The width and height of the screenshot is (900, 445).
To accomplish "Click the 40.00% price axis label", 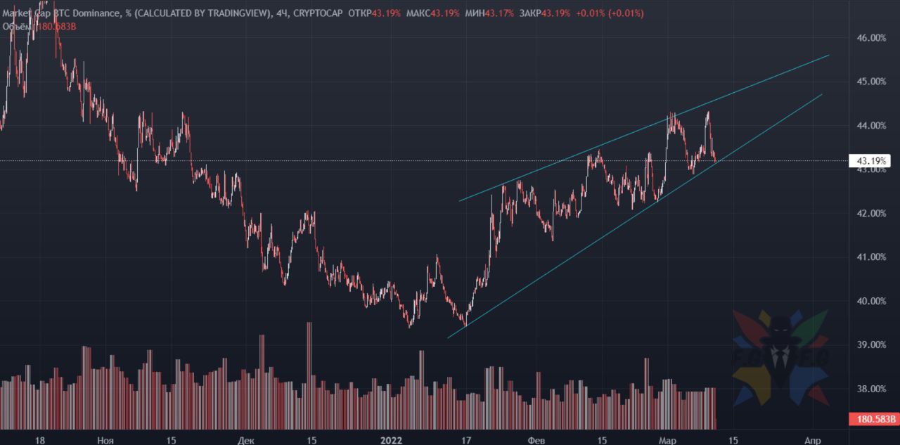I will pos(873,302).
